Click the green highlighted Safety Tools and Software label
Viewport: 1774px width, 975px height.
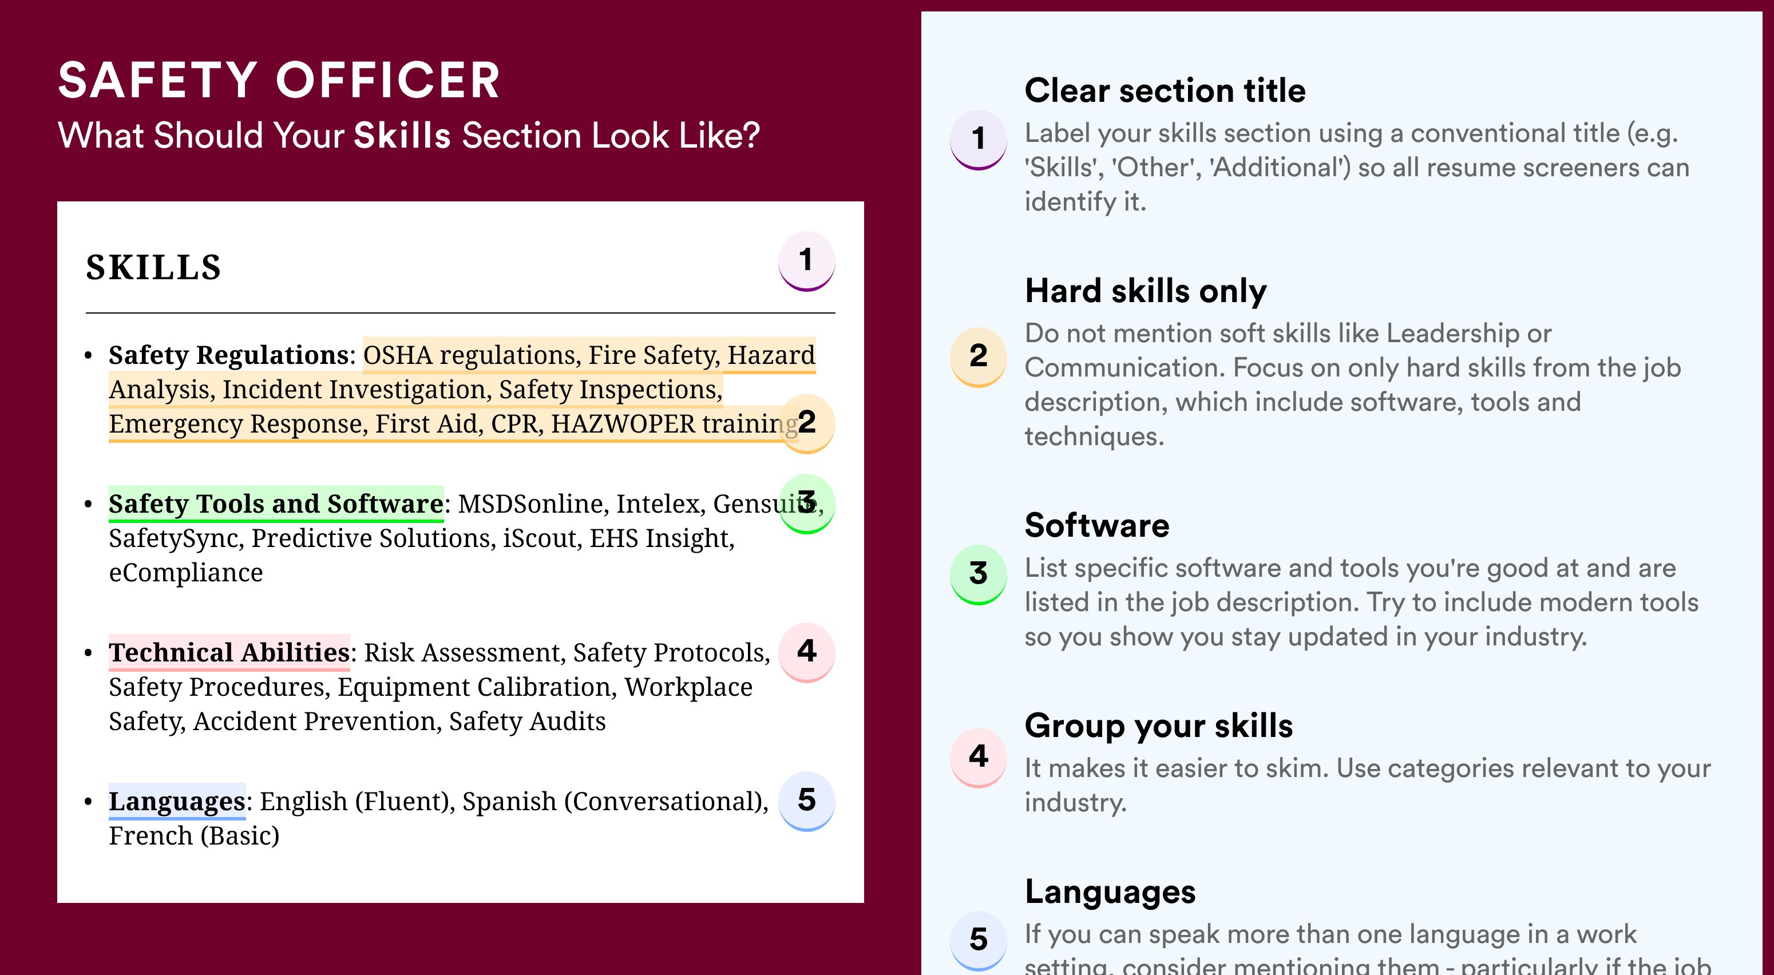point(276,504)
